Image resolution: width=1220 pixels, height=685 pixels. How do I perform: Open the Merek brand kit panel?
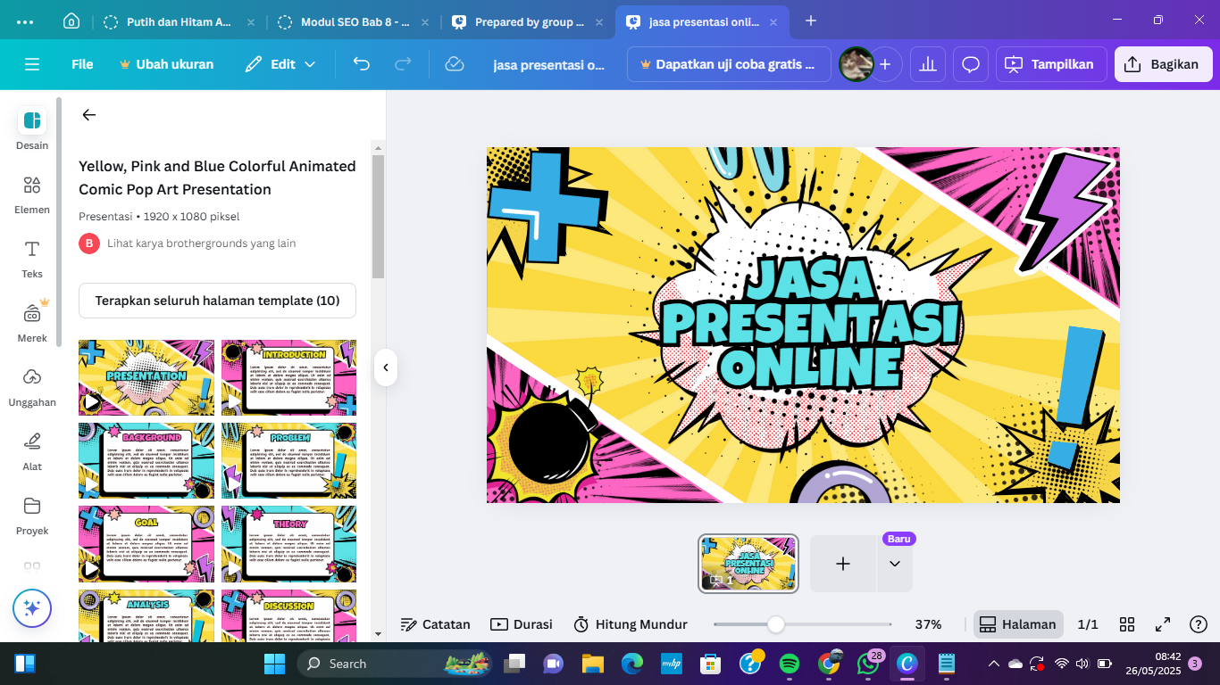click(x=32, y=322)
